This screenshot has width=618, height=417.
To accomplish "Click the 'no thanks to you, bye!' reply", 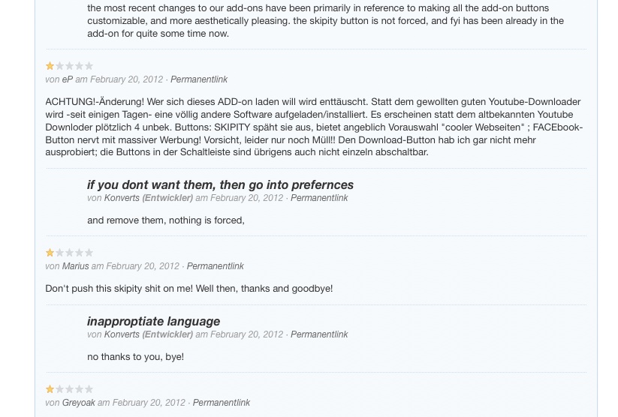I will 136,357.
